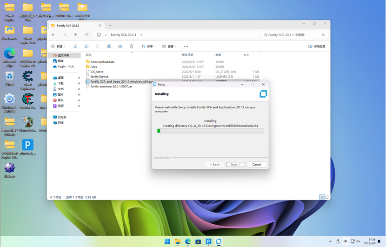Open the Recycle Bin desktop icon
This screenshot has width=386, height=247.
coord(10,79)
